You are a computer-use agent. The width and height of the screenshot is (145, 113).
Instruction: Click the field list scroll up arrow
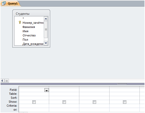[46, 19]
